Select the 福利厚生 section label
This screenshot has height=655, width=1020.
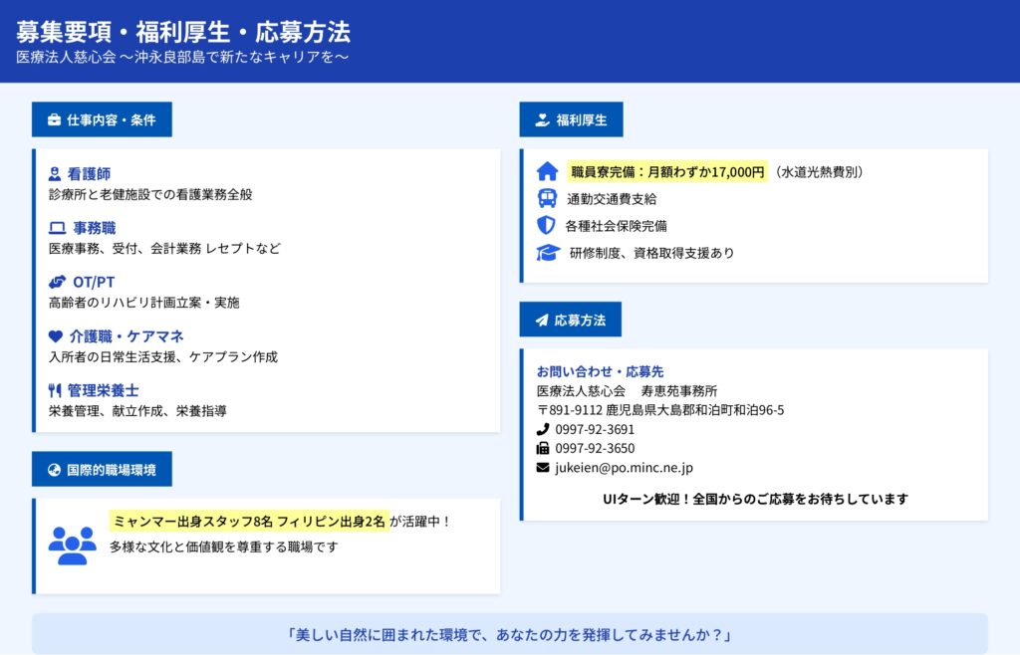[x=571, y=119]
